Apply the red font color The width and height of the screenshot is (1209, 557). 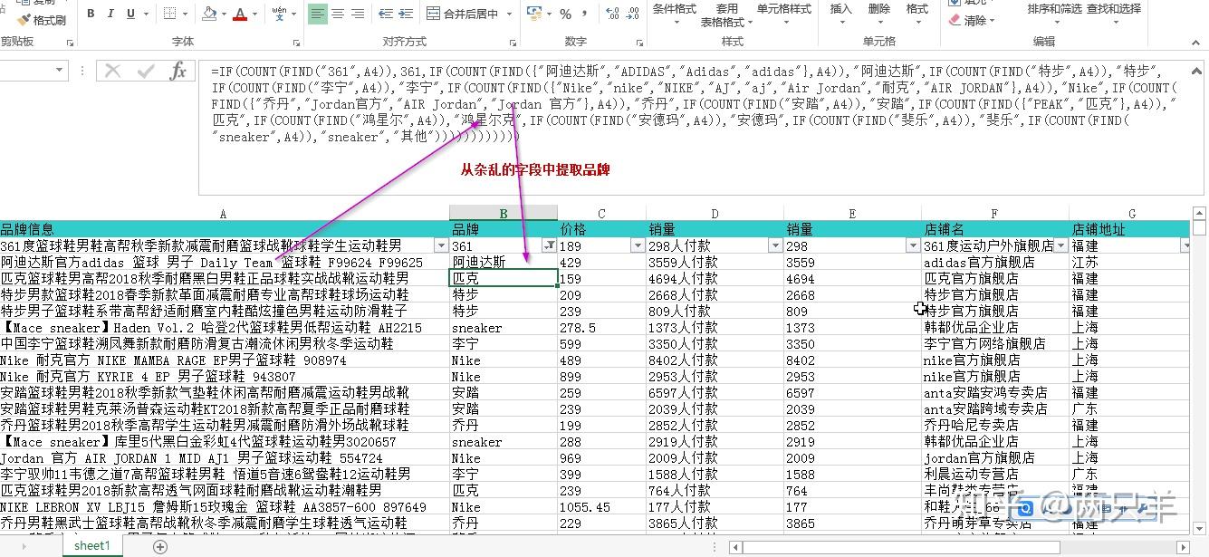tap(239, 14)
